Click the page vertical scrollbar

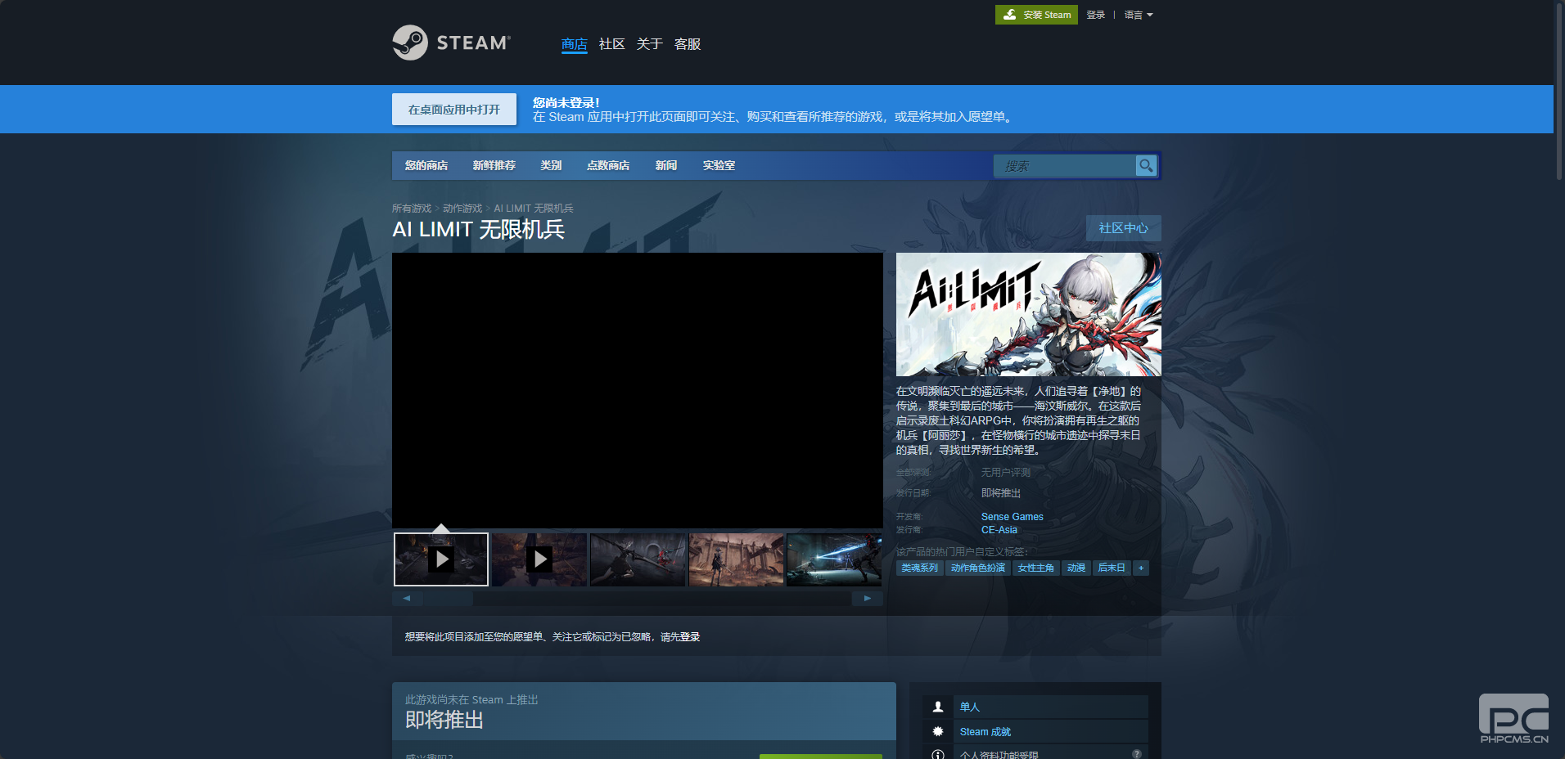pos(1559,90)
